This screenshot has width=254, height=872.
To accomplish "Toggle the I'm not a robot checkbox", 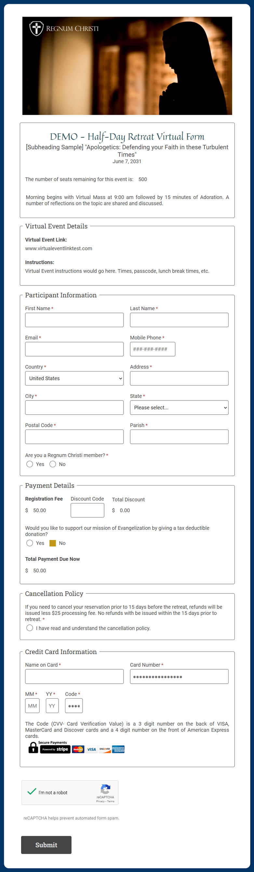I will point(32,792).
